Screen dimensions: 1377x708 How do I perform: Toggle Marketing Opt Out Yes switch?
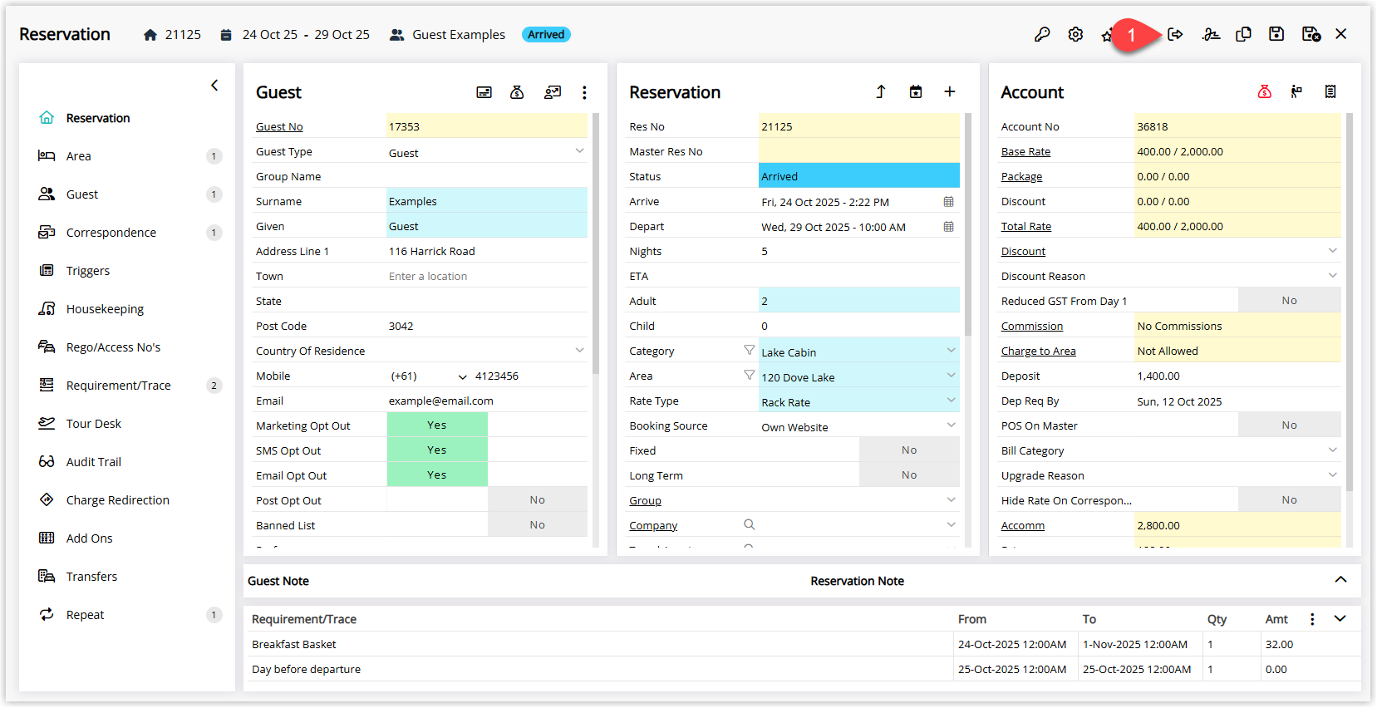(x=437, y=425)
